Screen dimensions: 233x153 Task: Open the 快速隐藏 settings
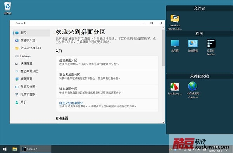click(26, 63)
